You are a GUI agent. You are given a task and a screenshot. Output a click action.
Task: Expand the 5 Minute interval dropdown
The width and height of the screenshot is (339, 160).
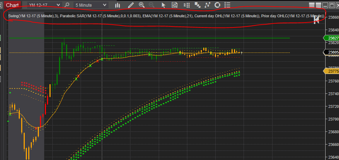click(91, 5)
